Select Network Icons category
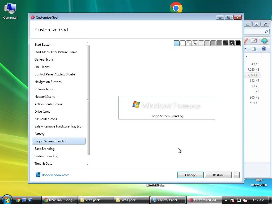Screen dimensions: 272x204 59,97
